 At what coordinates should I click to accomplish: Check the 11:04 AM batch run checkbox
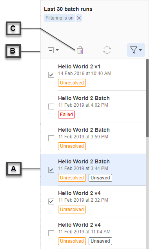click(x=51, y=233)
